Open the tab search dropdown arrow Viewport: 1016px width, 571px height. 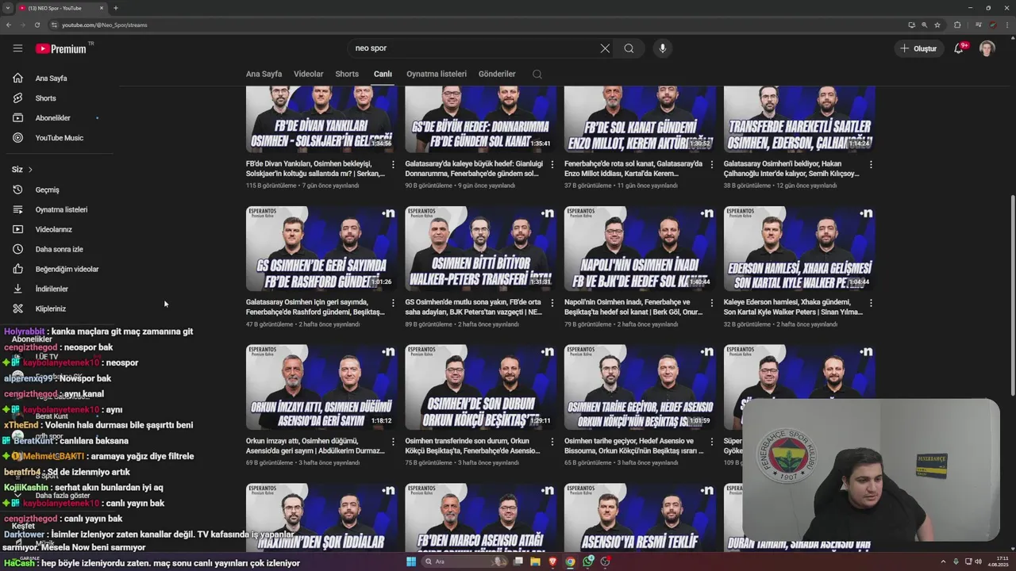(8, 8)
